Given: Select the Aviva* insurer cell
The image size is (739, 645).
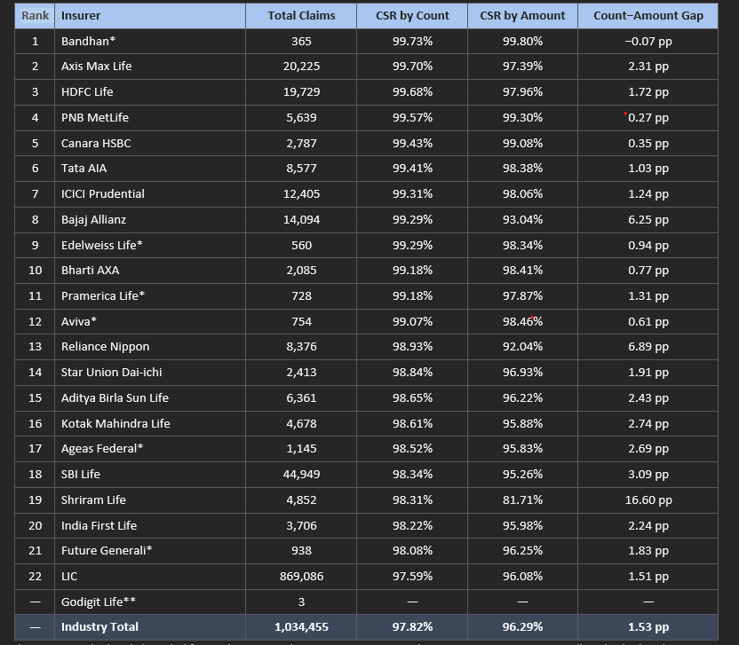Looking at the screenshot, I should pyautogui.click(x=150, y=321).
